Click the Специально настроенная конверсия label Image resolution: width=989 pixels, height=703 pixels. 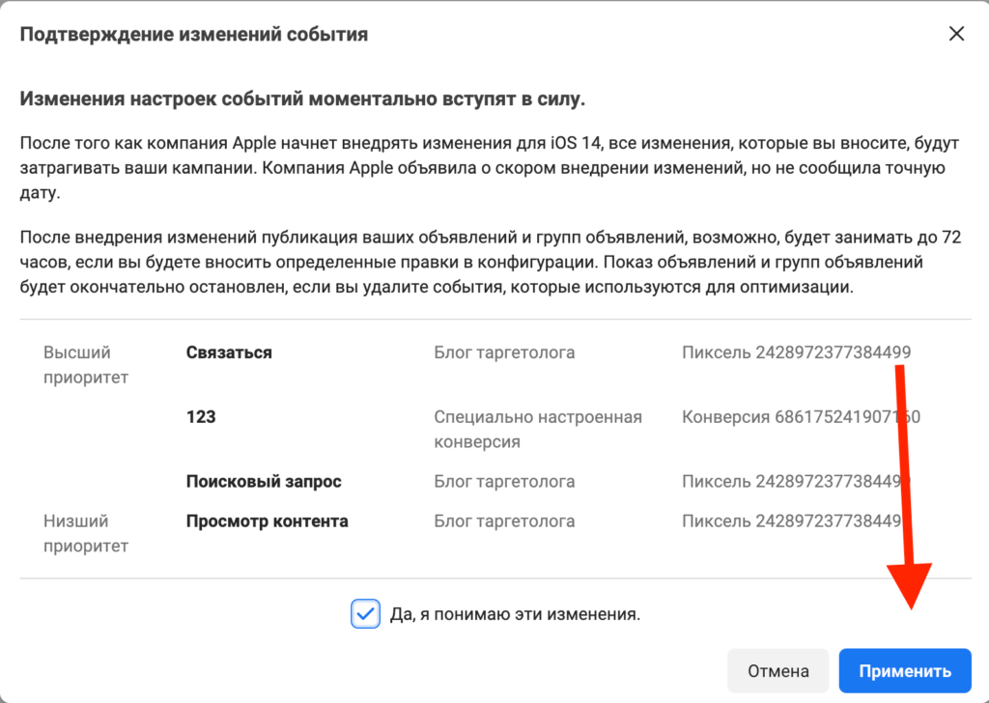coord(538,430)
